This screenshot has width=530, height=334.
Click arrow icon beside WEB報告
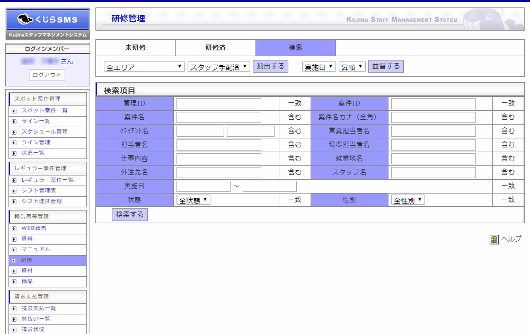coord(14,228)
